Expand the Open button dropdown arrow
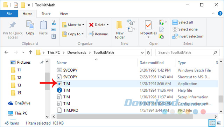This screenshot has width=224, height=127. (166, 22)
